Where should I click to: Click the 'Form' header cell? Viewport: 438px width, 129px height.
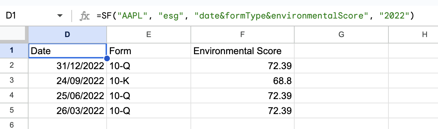(x=149, y=51)
